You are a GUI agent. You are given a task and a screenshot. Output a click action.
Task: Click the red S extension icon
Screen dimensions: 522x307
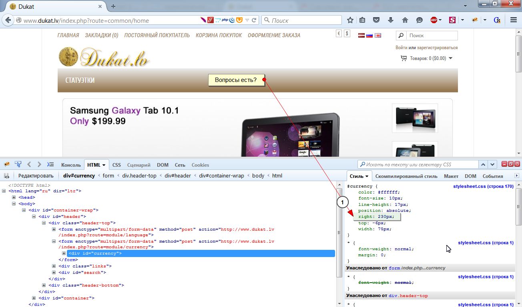tap(452, 20)
